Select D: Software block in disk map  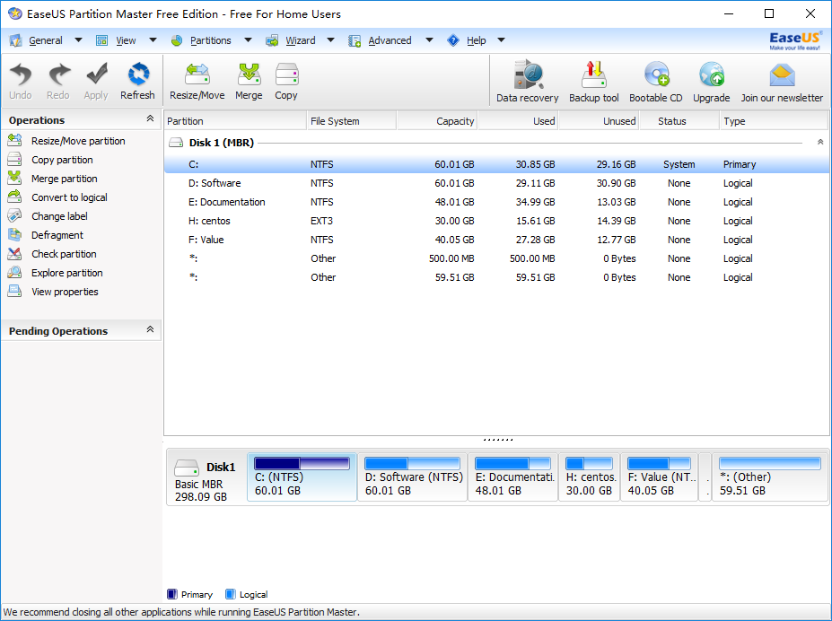(x=412, y=477)
